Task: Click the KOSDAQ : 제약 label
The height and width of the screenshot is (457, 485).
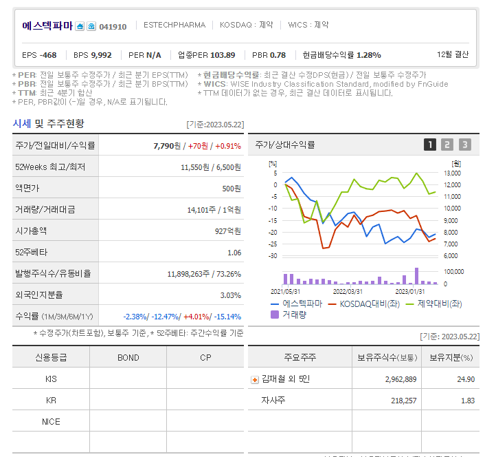Action: pos(247,25)
